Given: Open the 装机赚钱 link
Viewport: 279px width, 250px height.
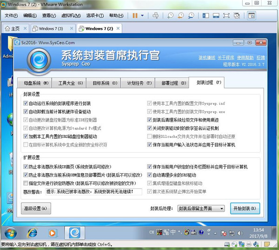Looking at the screenshot, I should (x=207, y=58).
